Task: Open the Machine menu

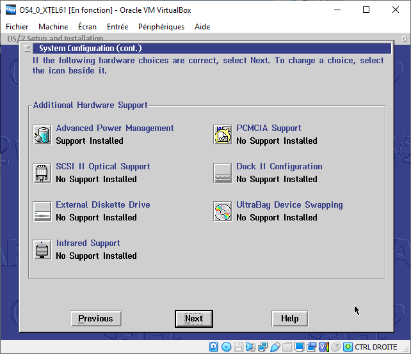Action: [53, 27]
